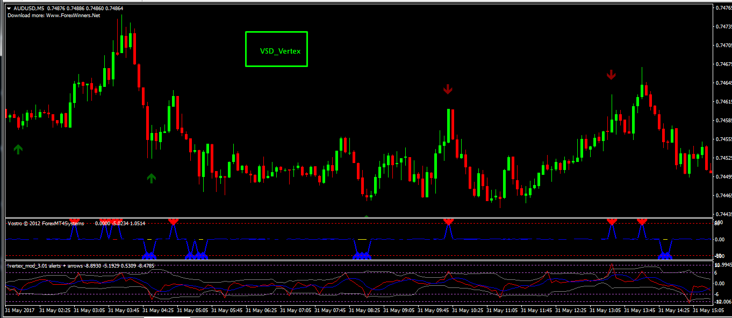The image size is (732, 318).
Task: Select the first red Vostro peak marker
Action: point(173,221)
